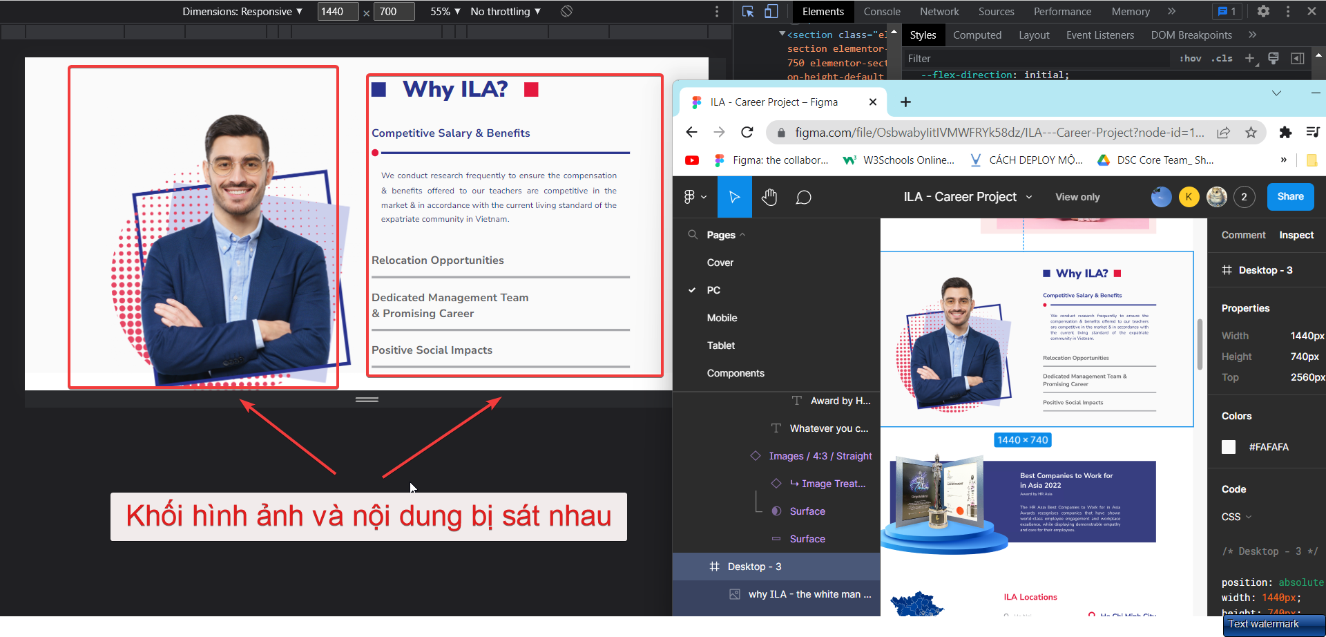1326x637 pixels.
Task: Click the rotate viewport icon in device toolbar
Action: (x=566, y=11)
